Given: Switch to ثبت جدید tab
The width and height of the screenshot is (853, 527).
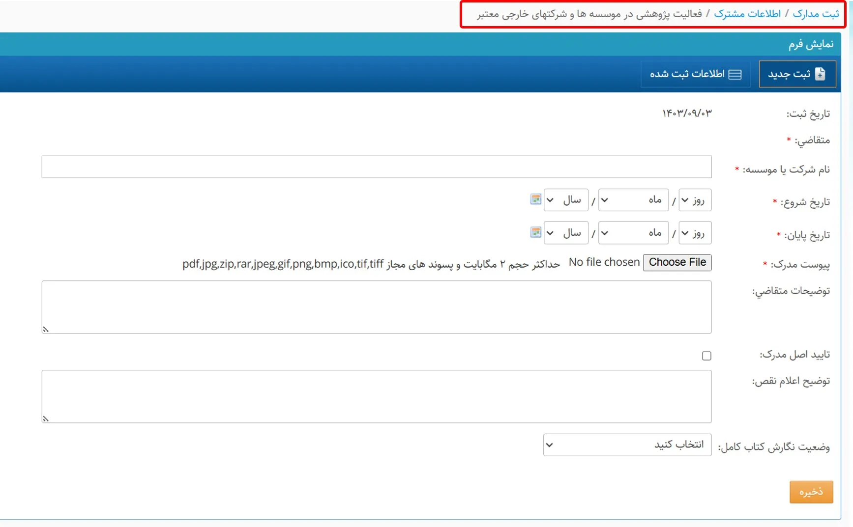Looking at the screenshot, I should (797, 74).
